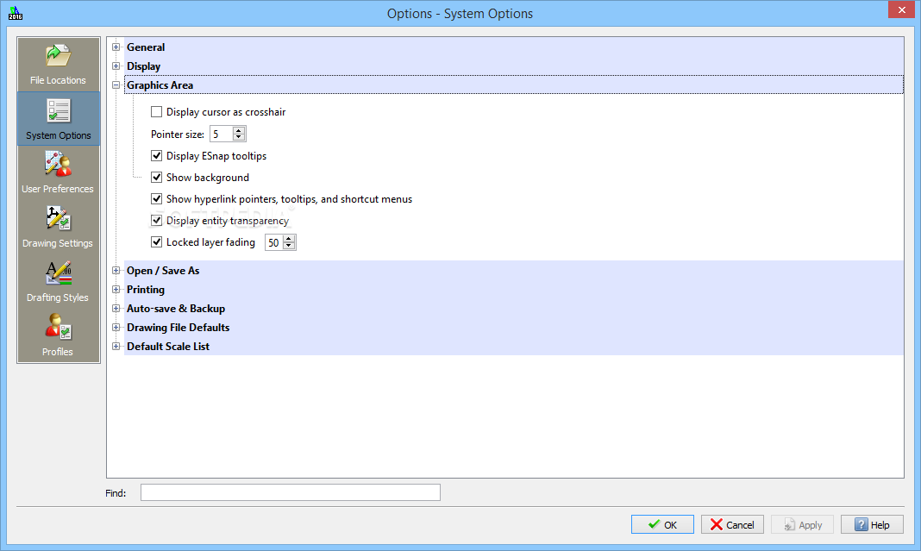Open the User Preferences sidebar icon

pyautogui.click(x=58, y=172)
